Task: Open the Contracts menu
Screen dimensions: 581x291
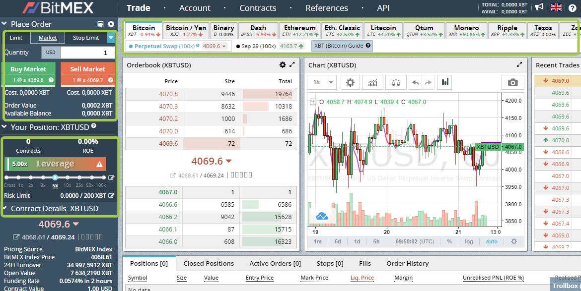Action: (258, 8)
